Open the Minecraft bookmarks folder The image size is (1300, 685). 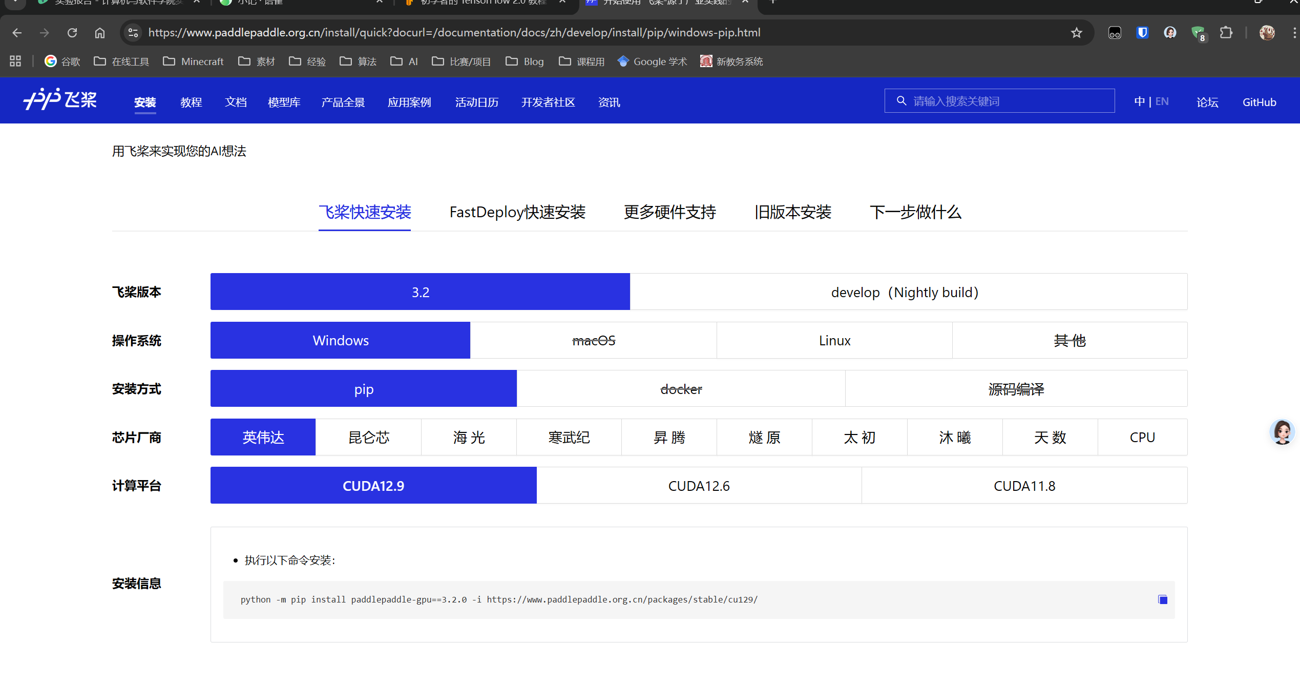pyautogui.click(x=193, y=61)
